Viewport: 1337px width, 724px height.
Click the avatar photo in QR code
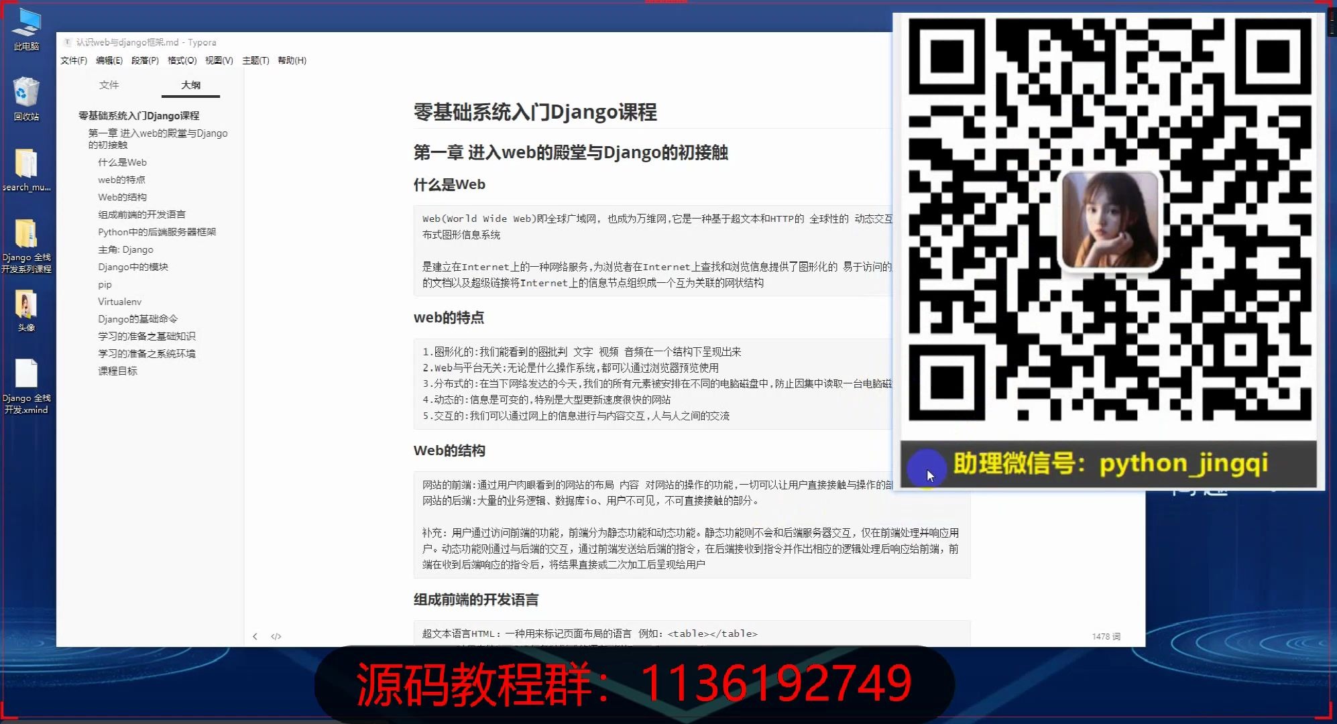1109,220
